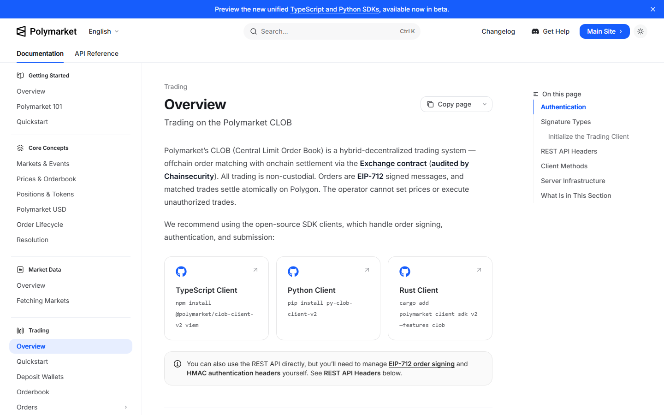Open the English language dropdown
This screenshot has width=664, height=415.
coord(104,31)
